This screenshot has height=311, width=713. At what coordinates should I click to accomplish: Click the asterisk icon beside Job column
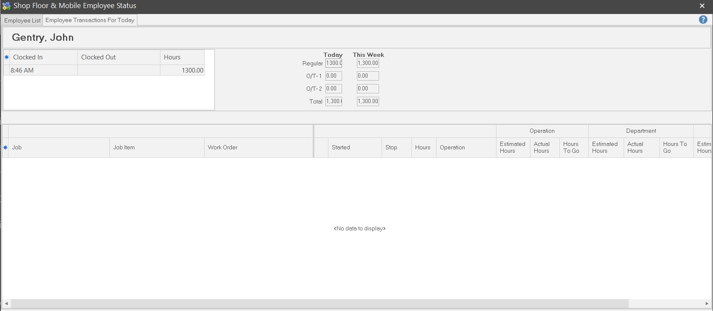(x=6, y=148)
